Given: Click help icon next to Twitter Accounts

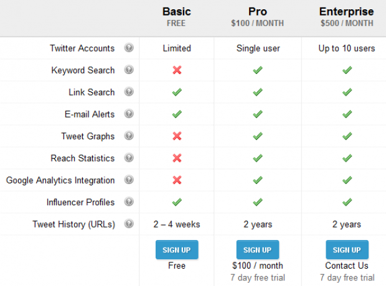Looking at the screenshot, I should point(129,48).
